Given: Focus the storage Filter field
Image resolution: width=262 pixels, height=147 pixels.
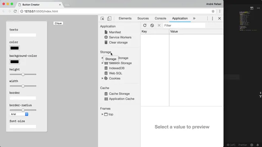Looking at the screenshot, I should pyautogui.click(x=184, y=25).
